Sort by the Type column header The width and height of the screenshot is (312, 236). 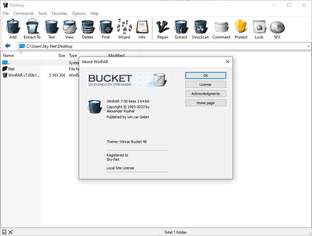click(x=87, y=55)
